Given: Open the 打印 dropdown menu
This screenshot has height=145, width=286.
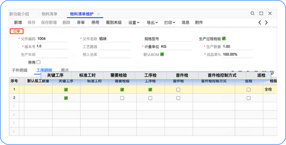Looking at the screenshot, I should [170, 23].
